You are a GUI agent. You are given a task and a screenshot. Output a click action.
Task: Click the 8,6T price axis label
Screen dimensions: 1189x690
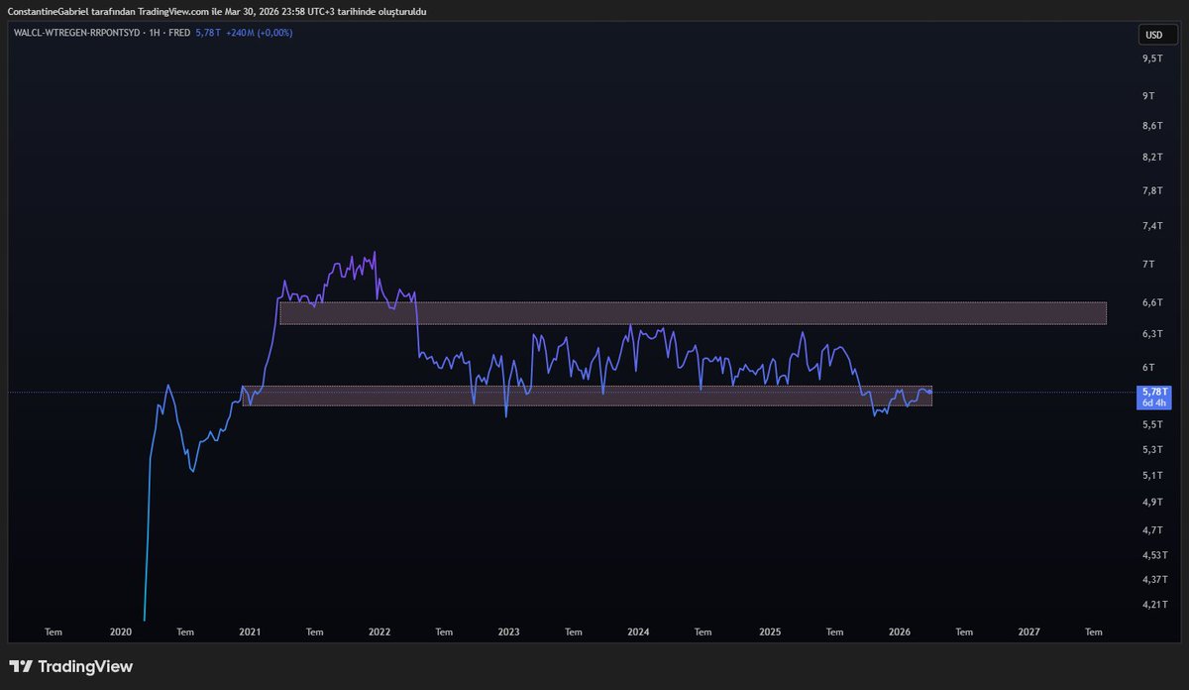click(1152, 126)
